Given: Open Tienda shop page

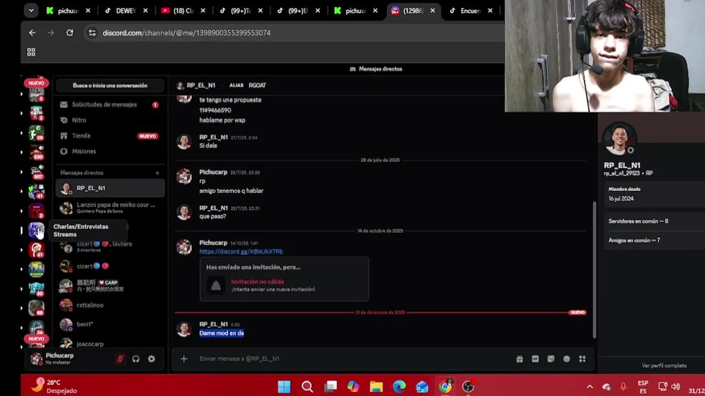Looking at the screenshot, I should point(110,135).
